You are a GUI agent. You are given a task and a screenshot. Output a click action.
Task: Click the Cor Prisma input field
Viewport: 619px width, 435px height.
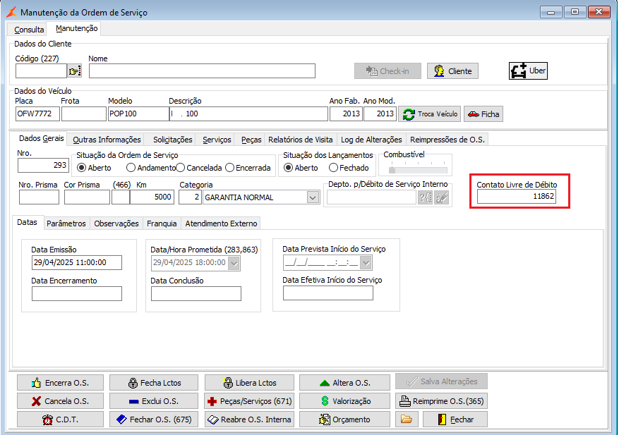(x=87, y=197)
